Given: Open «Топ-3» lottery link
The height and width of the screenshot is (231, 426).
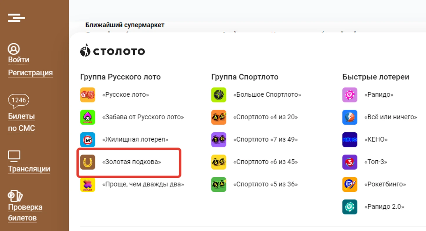Looking at the screenshot, I should pyautogui.click(x=376, y=162).
